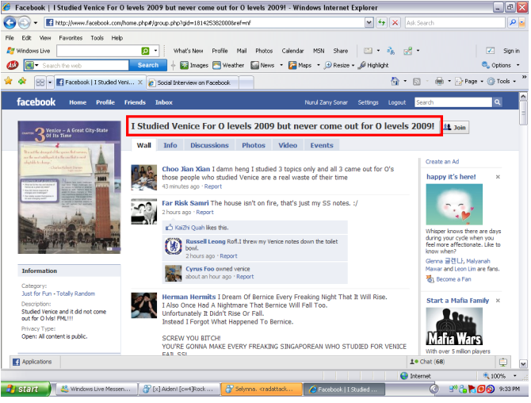Image resolution: width=531 pixels, height=403 pixels.
Task: Click the Create an Ad link
Action: pos(442,162)
